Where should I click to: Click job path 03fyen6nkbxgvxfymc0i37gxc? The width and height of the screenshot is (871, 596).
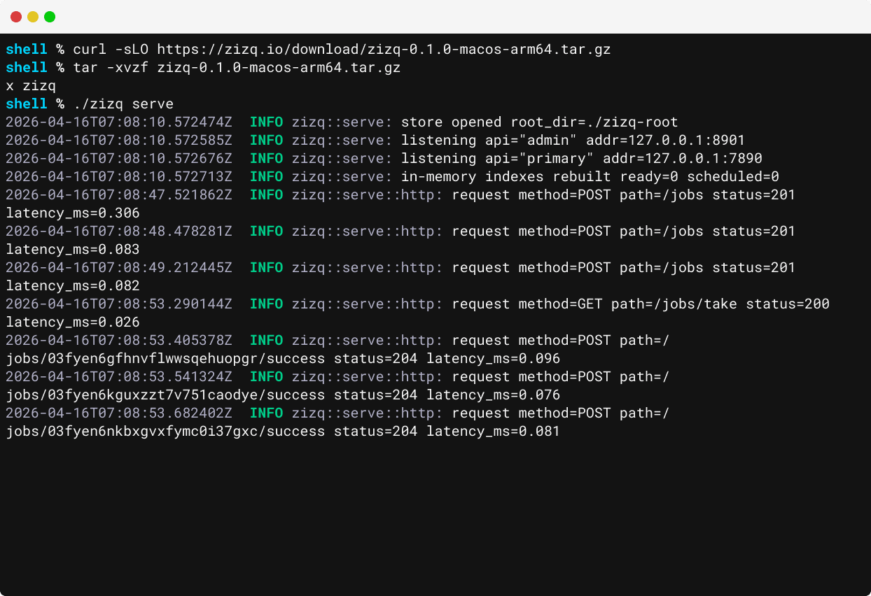click(x=153, y=432)
